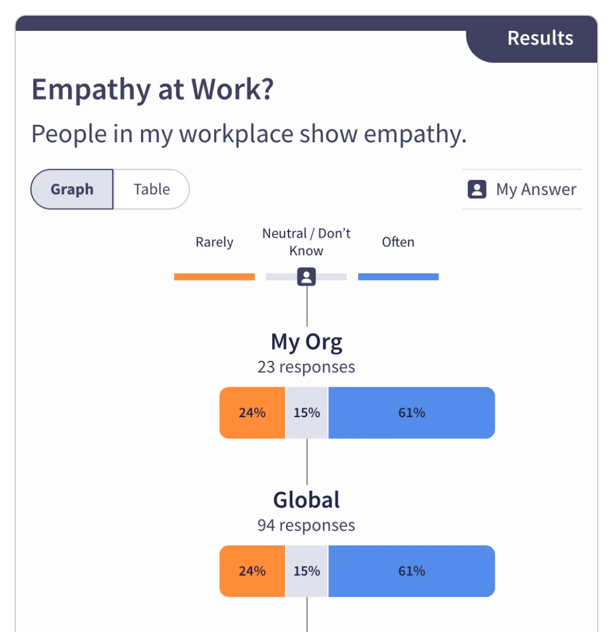Select the Graph view toggle
This screenshot has width=613, height=632.
pos(71,189)
